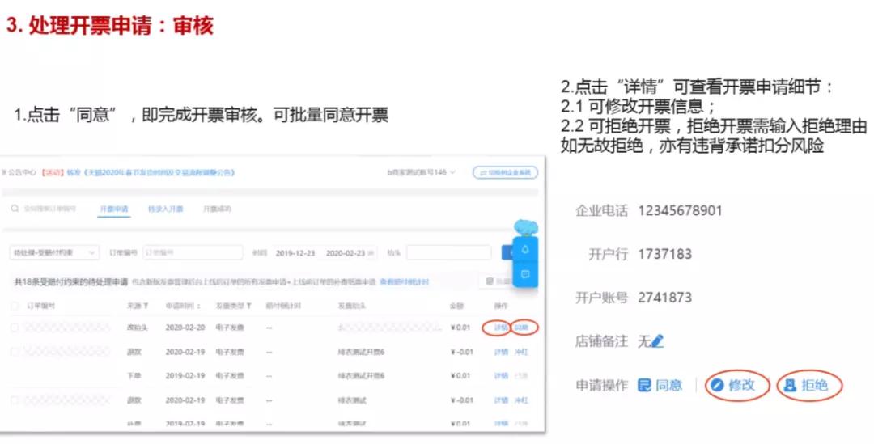Click the top order-number search box
The image size is (874, 444).
point(49,209)
